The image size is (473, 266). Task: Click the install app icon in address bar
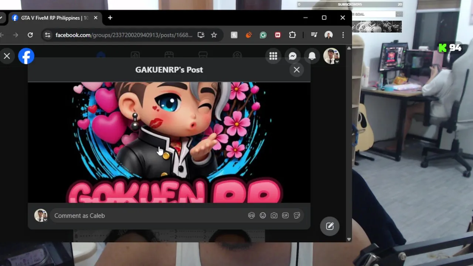coord(201,35)
